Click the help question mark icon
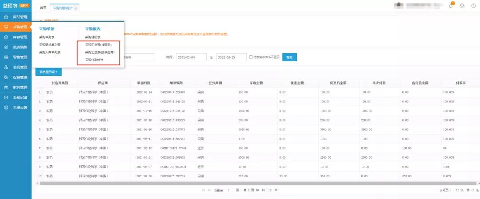Viewport: 480px width, 199px height. tap(473, 6)
